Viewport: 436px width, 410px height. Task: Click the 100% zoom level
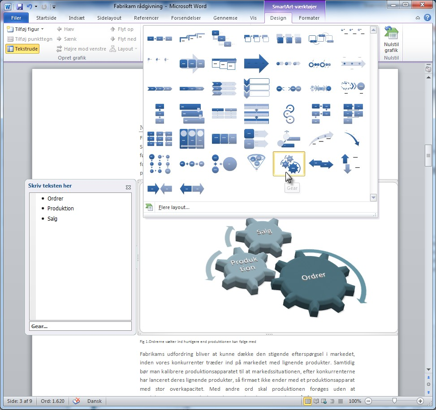[x=355, y=401]
